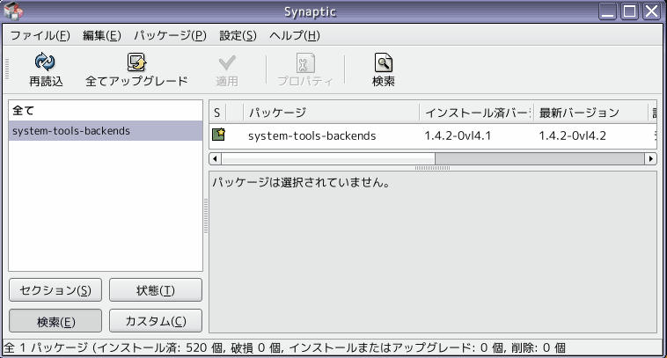Click the 検索(E) filter button
This screenshot has width=667, height=358.
(55, 321)
